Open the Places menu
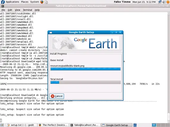The image size is (170, 127). coord(25,2)
